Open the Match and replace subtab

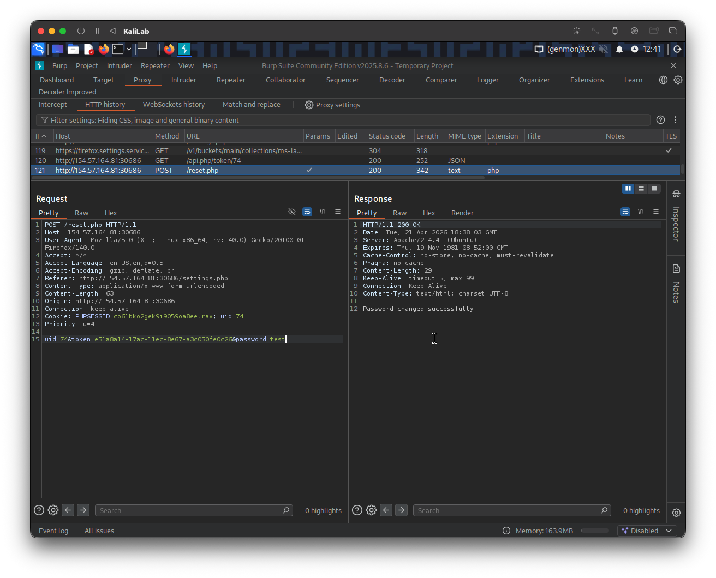(252, 104)
